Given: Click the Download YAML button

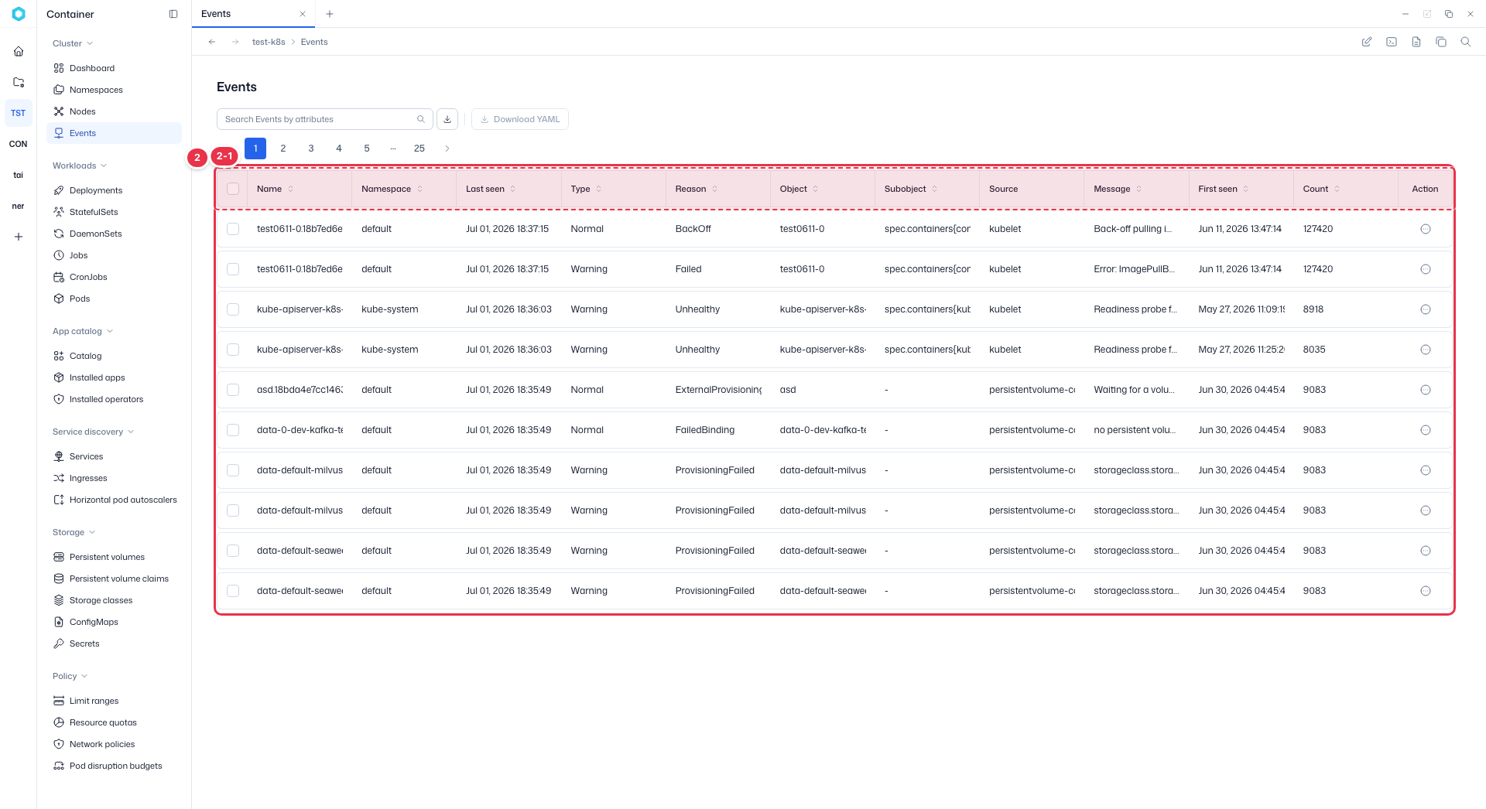Looking at the screenshot, I should tap(520, 119).
